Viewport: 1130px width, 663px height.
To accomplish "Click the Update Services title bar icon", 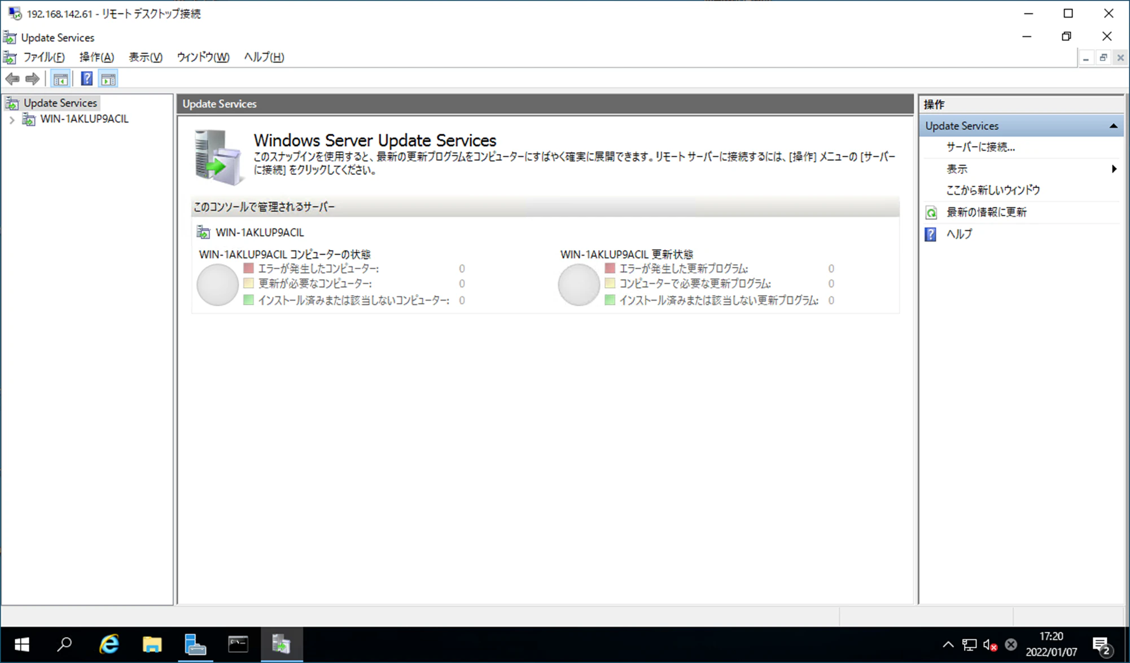I will point(10,38).
